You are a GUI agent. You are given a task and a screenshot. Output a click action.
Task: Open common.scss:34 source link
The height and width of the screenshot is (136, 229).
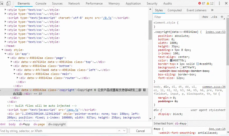(214, 87)
